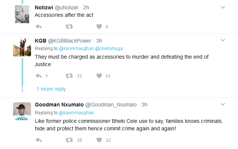The height and width of the screenshot is (149, 238).
Task: View KGB's avatar image
Action: pyautogui.click(x=22, y=47)
